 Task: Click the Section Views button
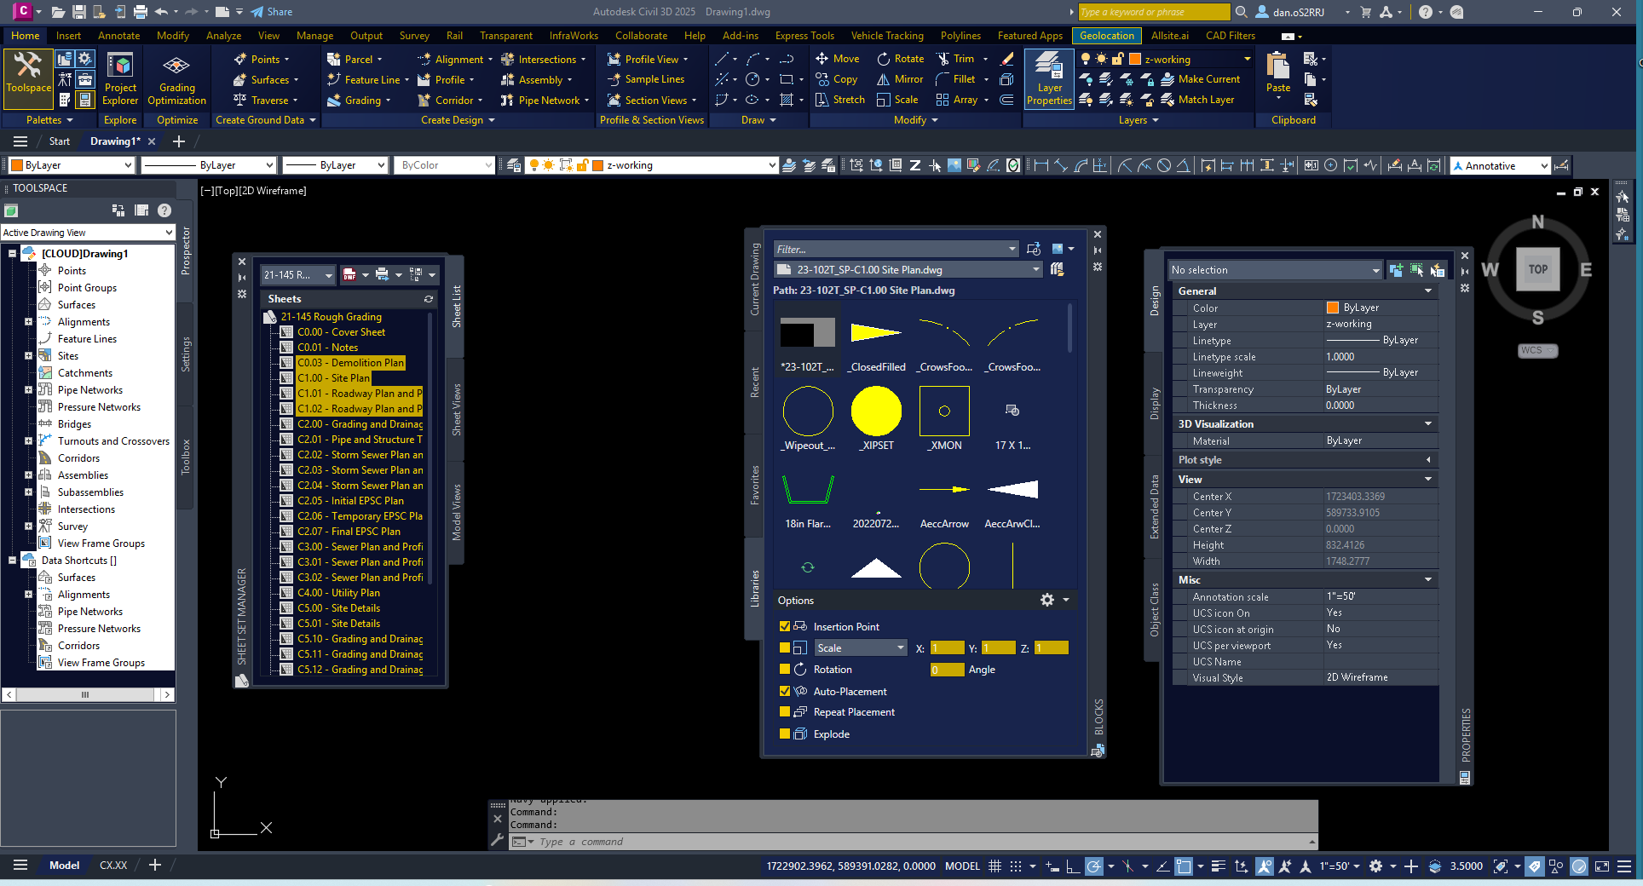651,100
